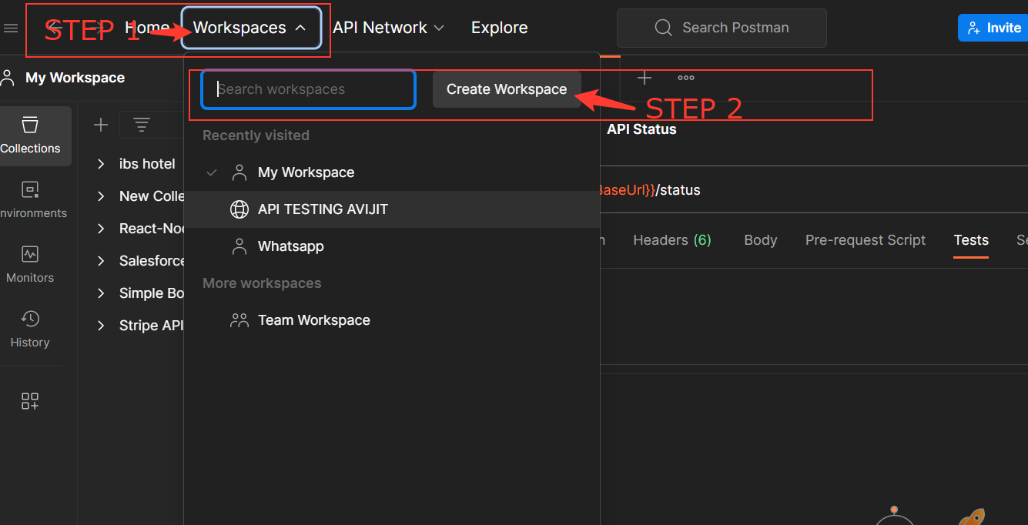Click the Invite button
The width and height of the screenshot is (1028, 525).
[994, 28]
